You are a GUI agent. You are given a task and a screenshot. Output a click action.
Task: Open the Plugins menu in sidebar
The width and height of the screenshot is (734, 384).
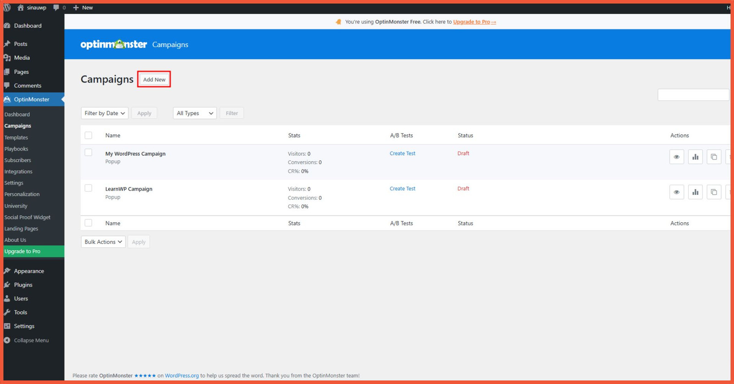click(x=23, y=285)
